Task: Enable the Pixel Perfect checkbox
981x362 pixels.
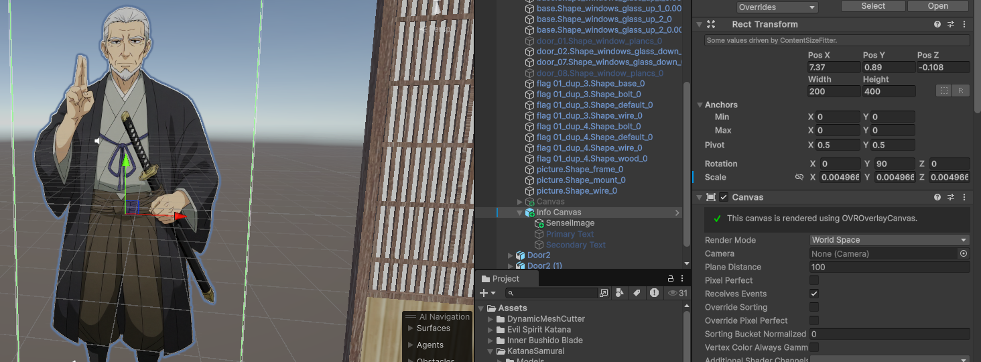Action: (814, 280)
